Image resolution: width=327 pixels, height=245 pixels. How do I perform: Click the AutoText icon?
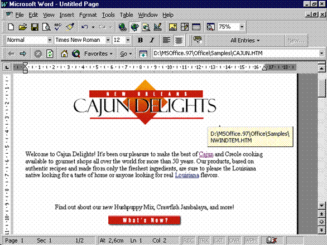(198, 40)
